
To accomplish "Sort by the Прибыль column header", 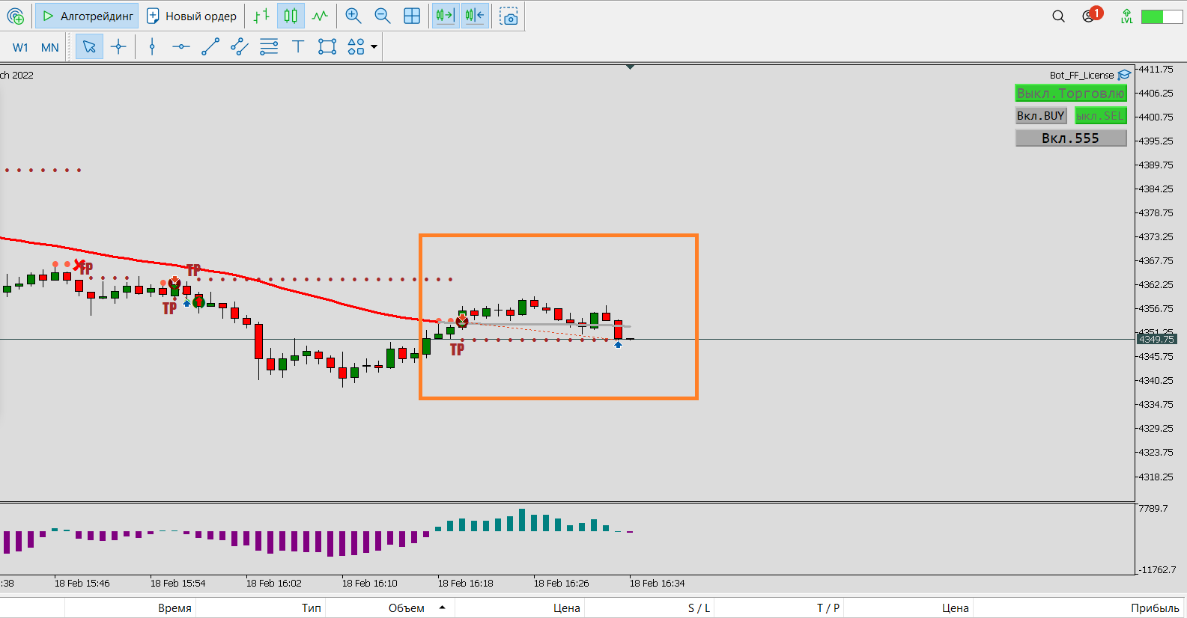I will [1156, 608].
